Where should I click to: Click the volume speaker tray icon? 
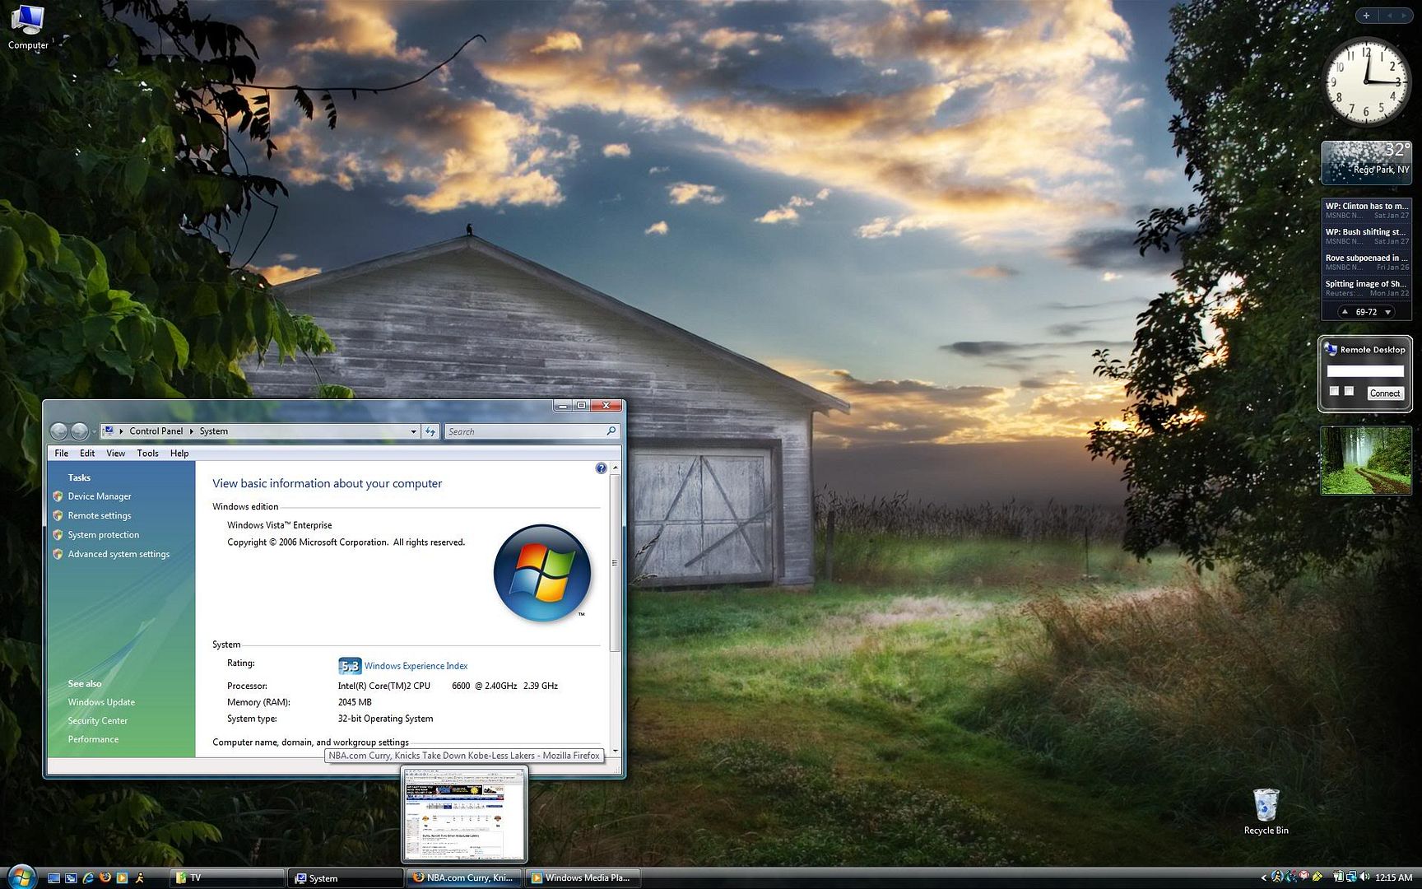[1365, 877]
